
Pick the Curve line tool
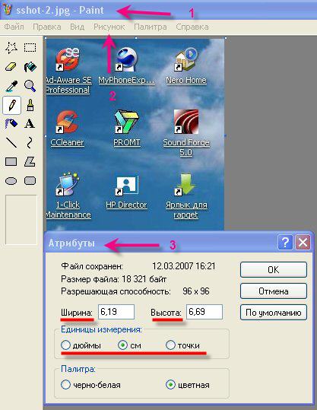[30, 143]
